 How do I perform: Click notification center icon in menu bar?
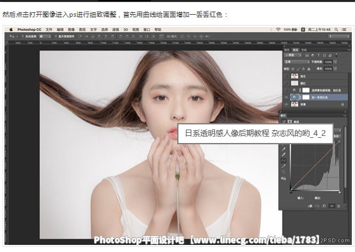[344, 29]
